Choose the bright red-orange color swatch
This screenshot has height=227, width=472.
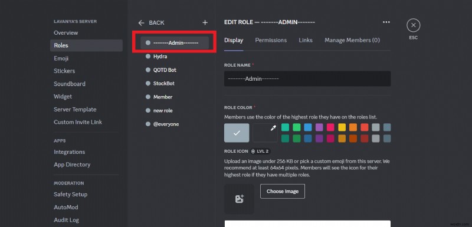click(x=365, y=127)
